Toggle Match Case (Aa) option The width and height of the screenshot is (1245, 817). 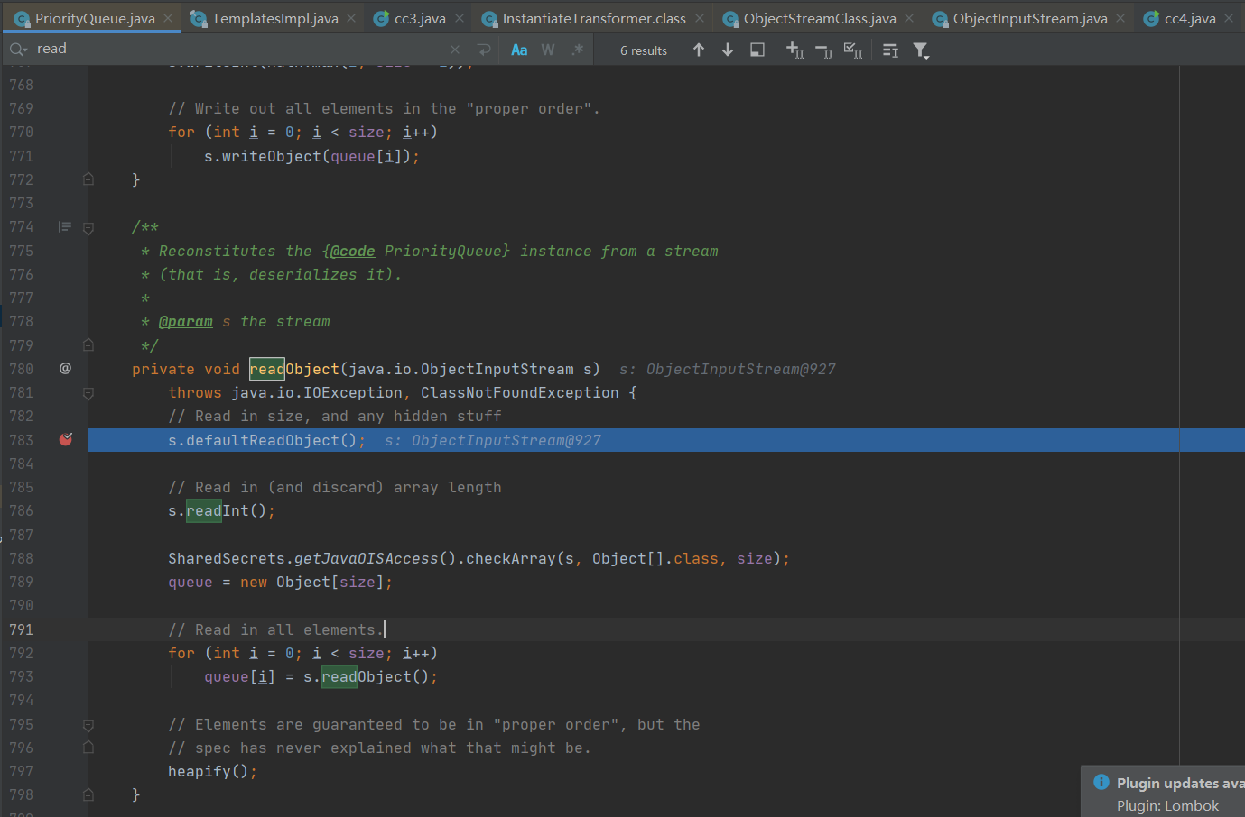pyautogui.click(x=519, y=50)
